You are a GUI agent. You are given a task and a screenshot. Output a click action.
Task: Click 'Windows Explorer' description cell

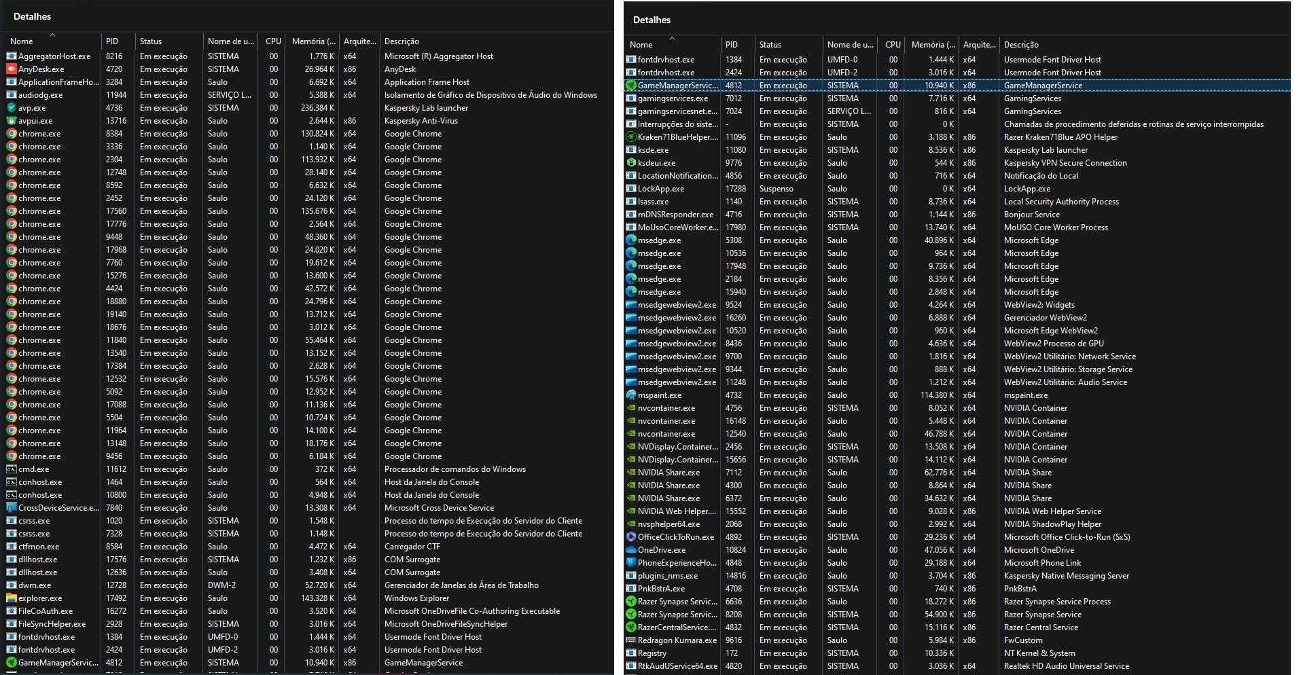pyautogui.click(x=416, y=598)
